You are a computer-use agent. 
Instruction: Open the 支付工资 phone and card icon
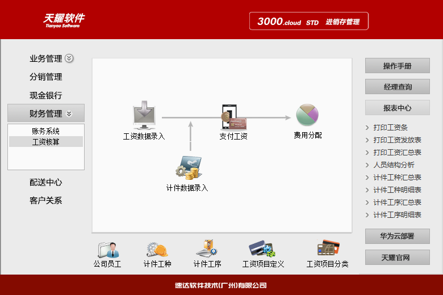pyautogui.click(x=233, y=117)
